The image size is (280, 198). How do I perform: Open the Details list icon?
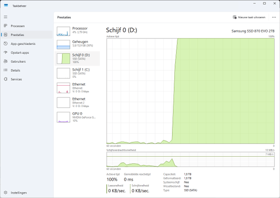[x=6, y=70]
